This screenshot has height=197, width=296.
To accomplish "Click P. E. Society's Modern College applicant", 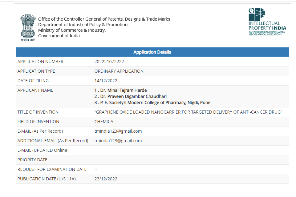I will pos(152,103).
